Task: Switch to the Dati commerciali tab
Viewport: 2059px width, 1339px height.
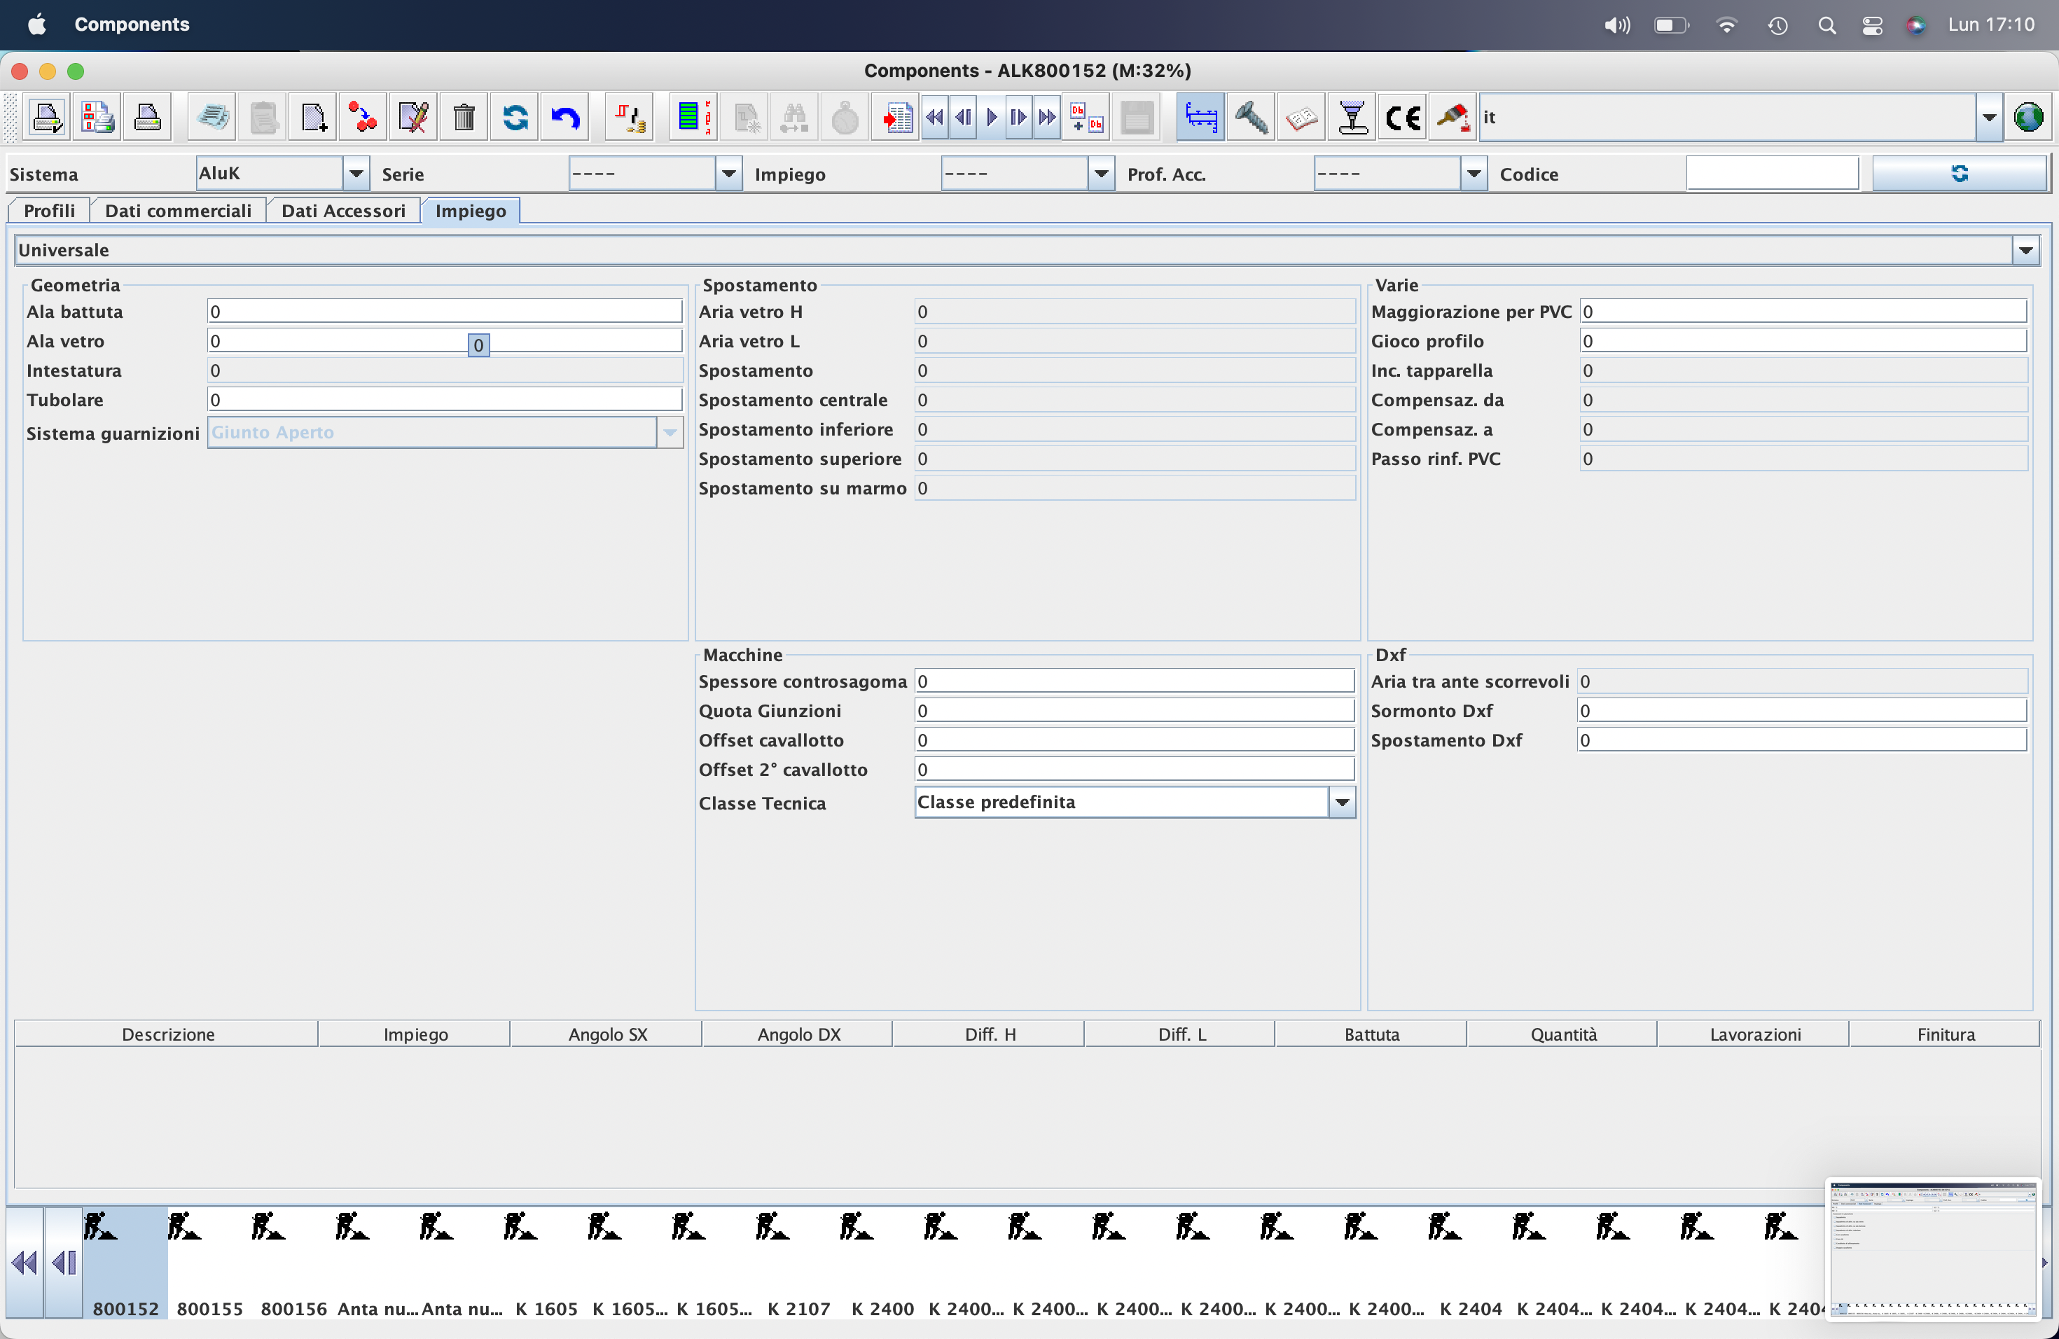Action: [178, 211]
